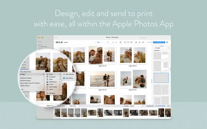
Task: Choose Play Slide Show in context menu
Action: click(x=32, y=72)
